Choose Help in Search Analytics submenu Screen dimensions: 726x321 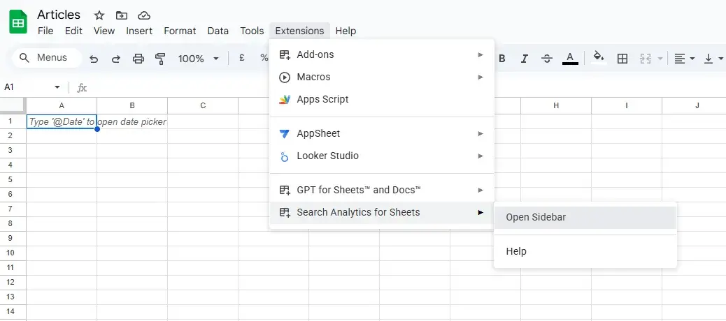[x=585, y=252]
